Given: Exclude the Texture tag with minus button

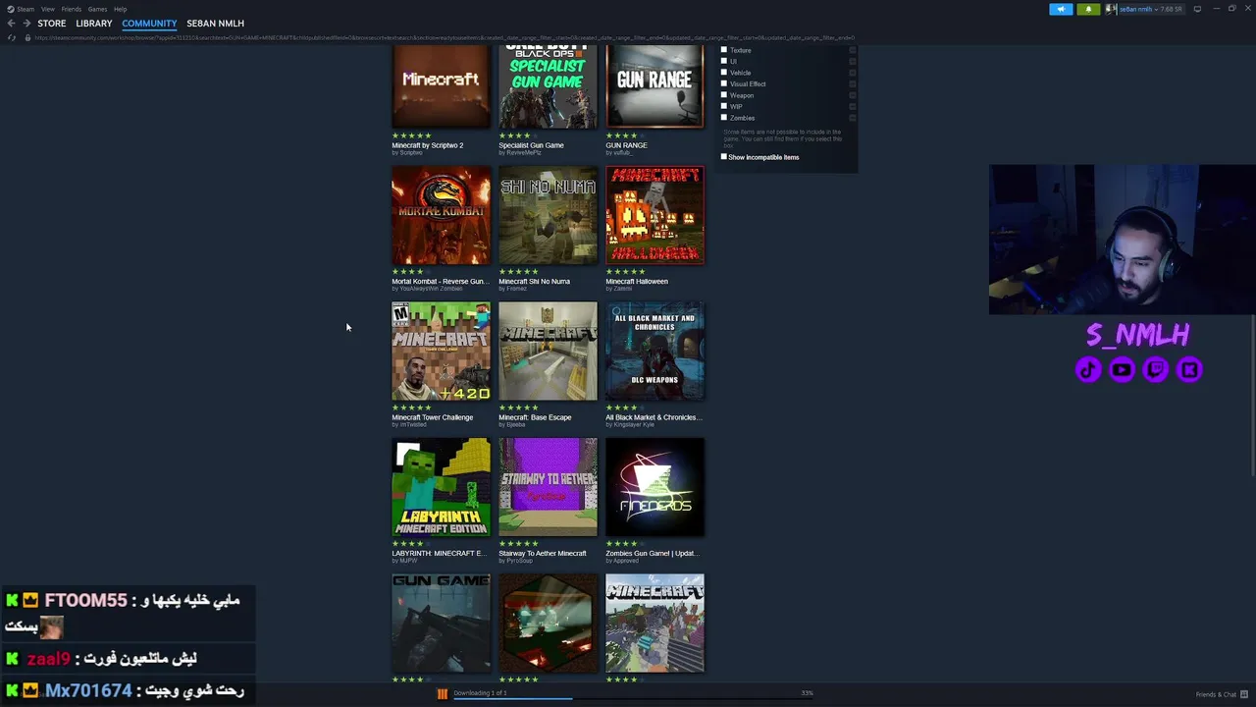Looking at the screenshot, I should point(852,50).
